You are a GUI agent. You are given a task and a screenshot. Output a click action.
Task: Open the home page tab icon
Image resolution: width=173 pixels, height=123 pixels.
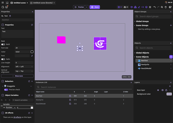(x=7, y=2)
